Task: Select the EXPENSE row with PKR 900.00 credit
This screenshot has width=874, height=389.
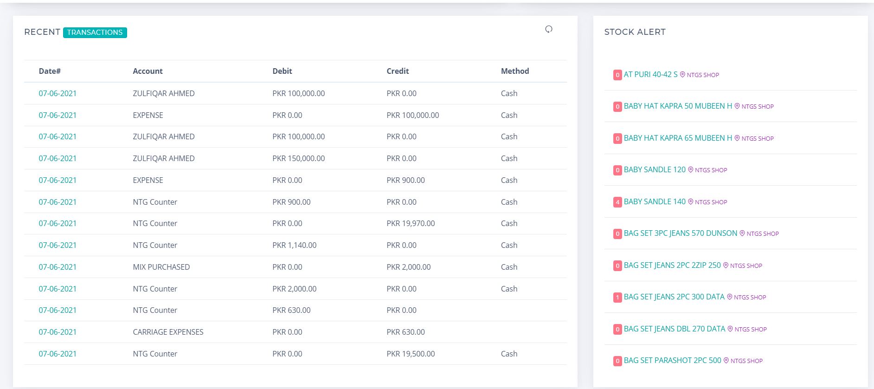Action: pyautogui.click(x=148, y=180)
